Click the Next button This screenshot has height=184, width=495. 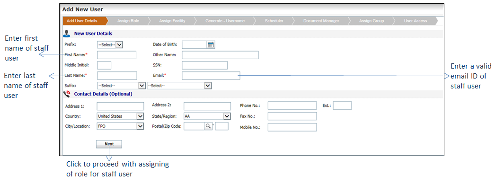(109, 144)
